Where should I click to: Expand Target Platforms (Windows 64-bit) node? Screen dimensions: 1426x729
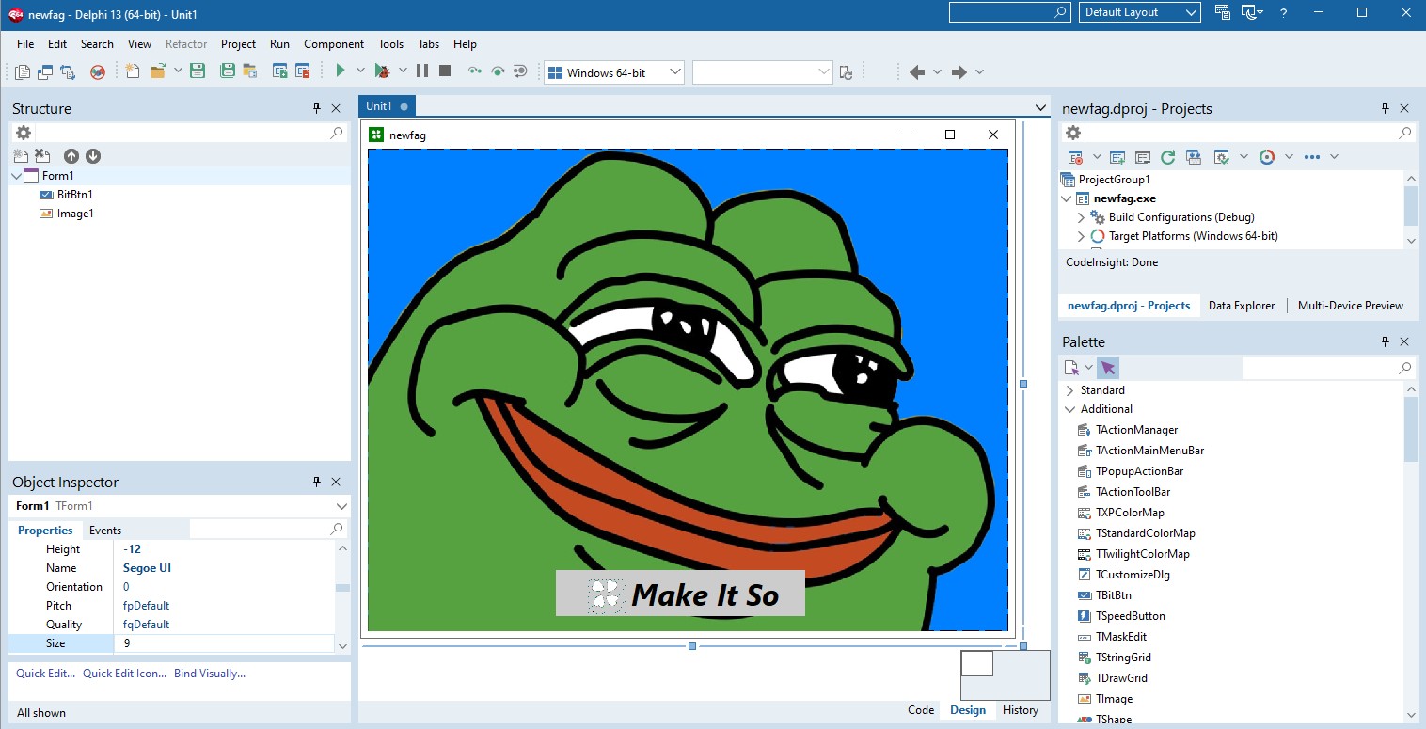click(1081, 236)
